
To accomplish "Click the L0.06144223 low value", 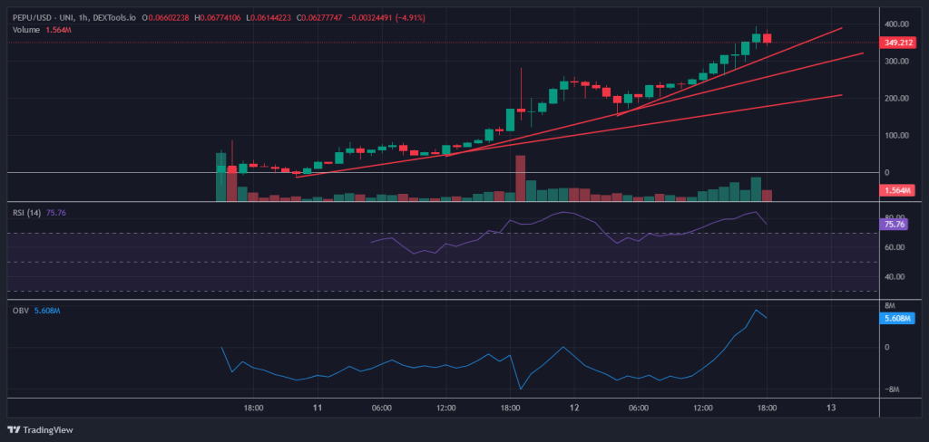I will (x=269, y=18).
